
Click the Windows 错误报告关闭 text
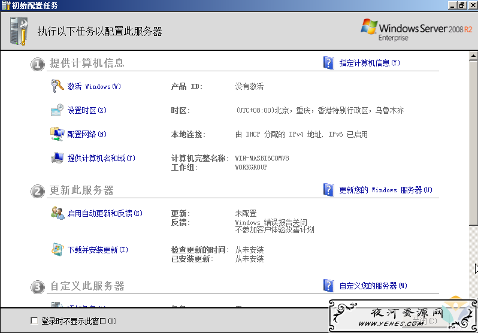point(271,222)
